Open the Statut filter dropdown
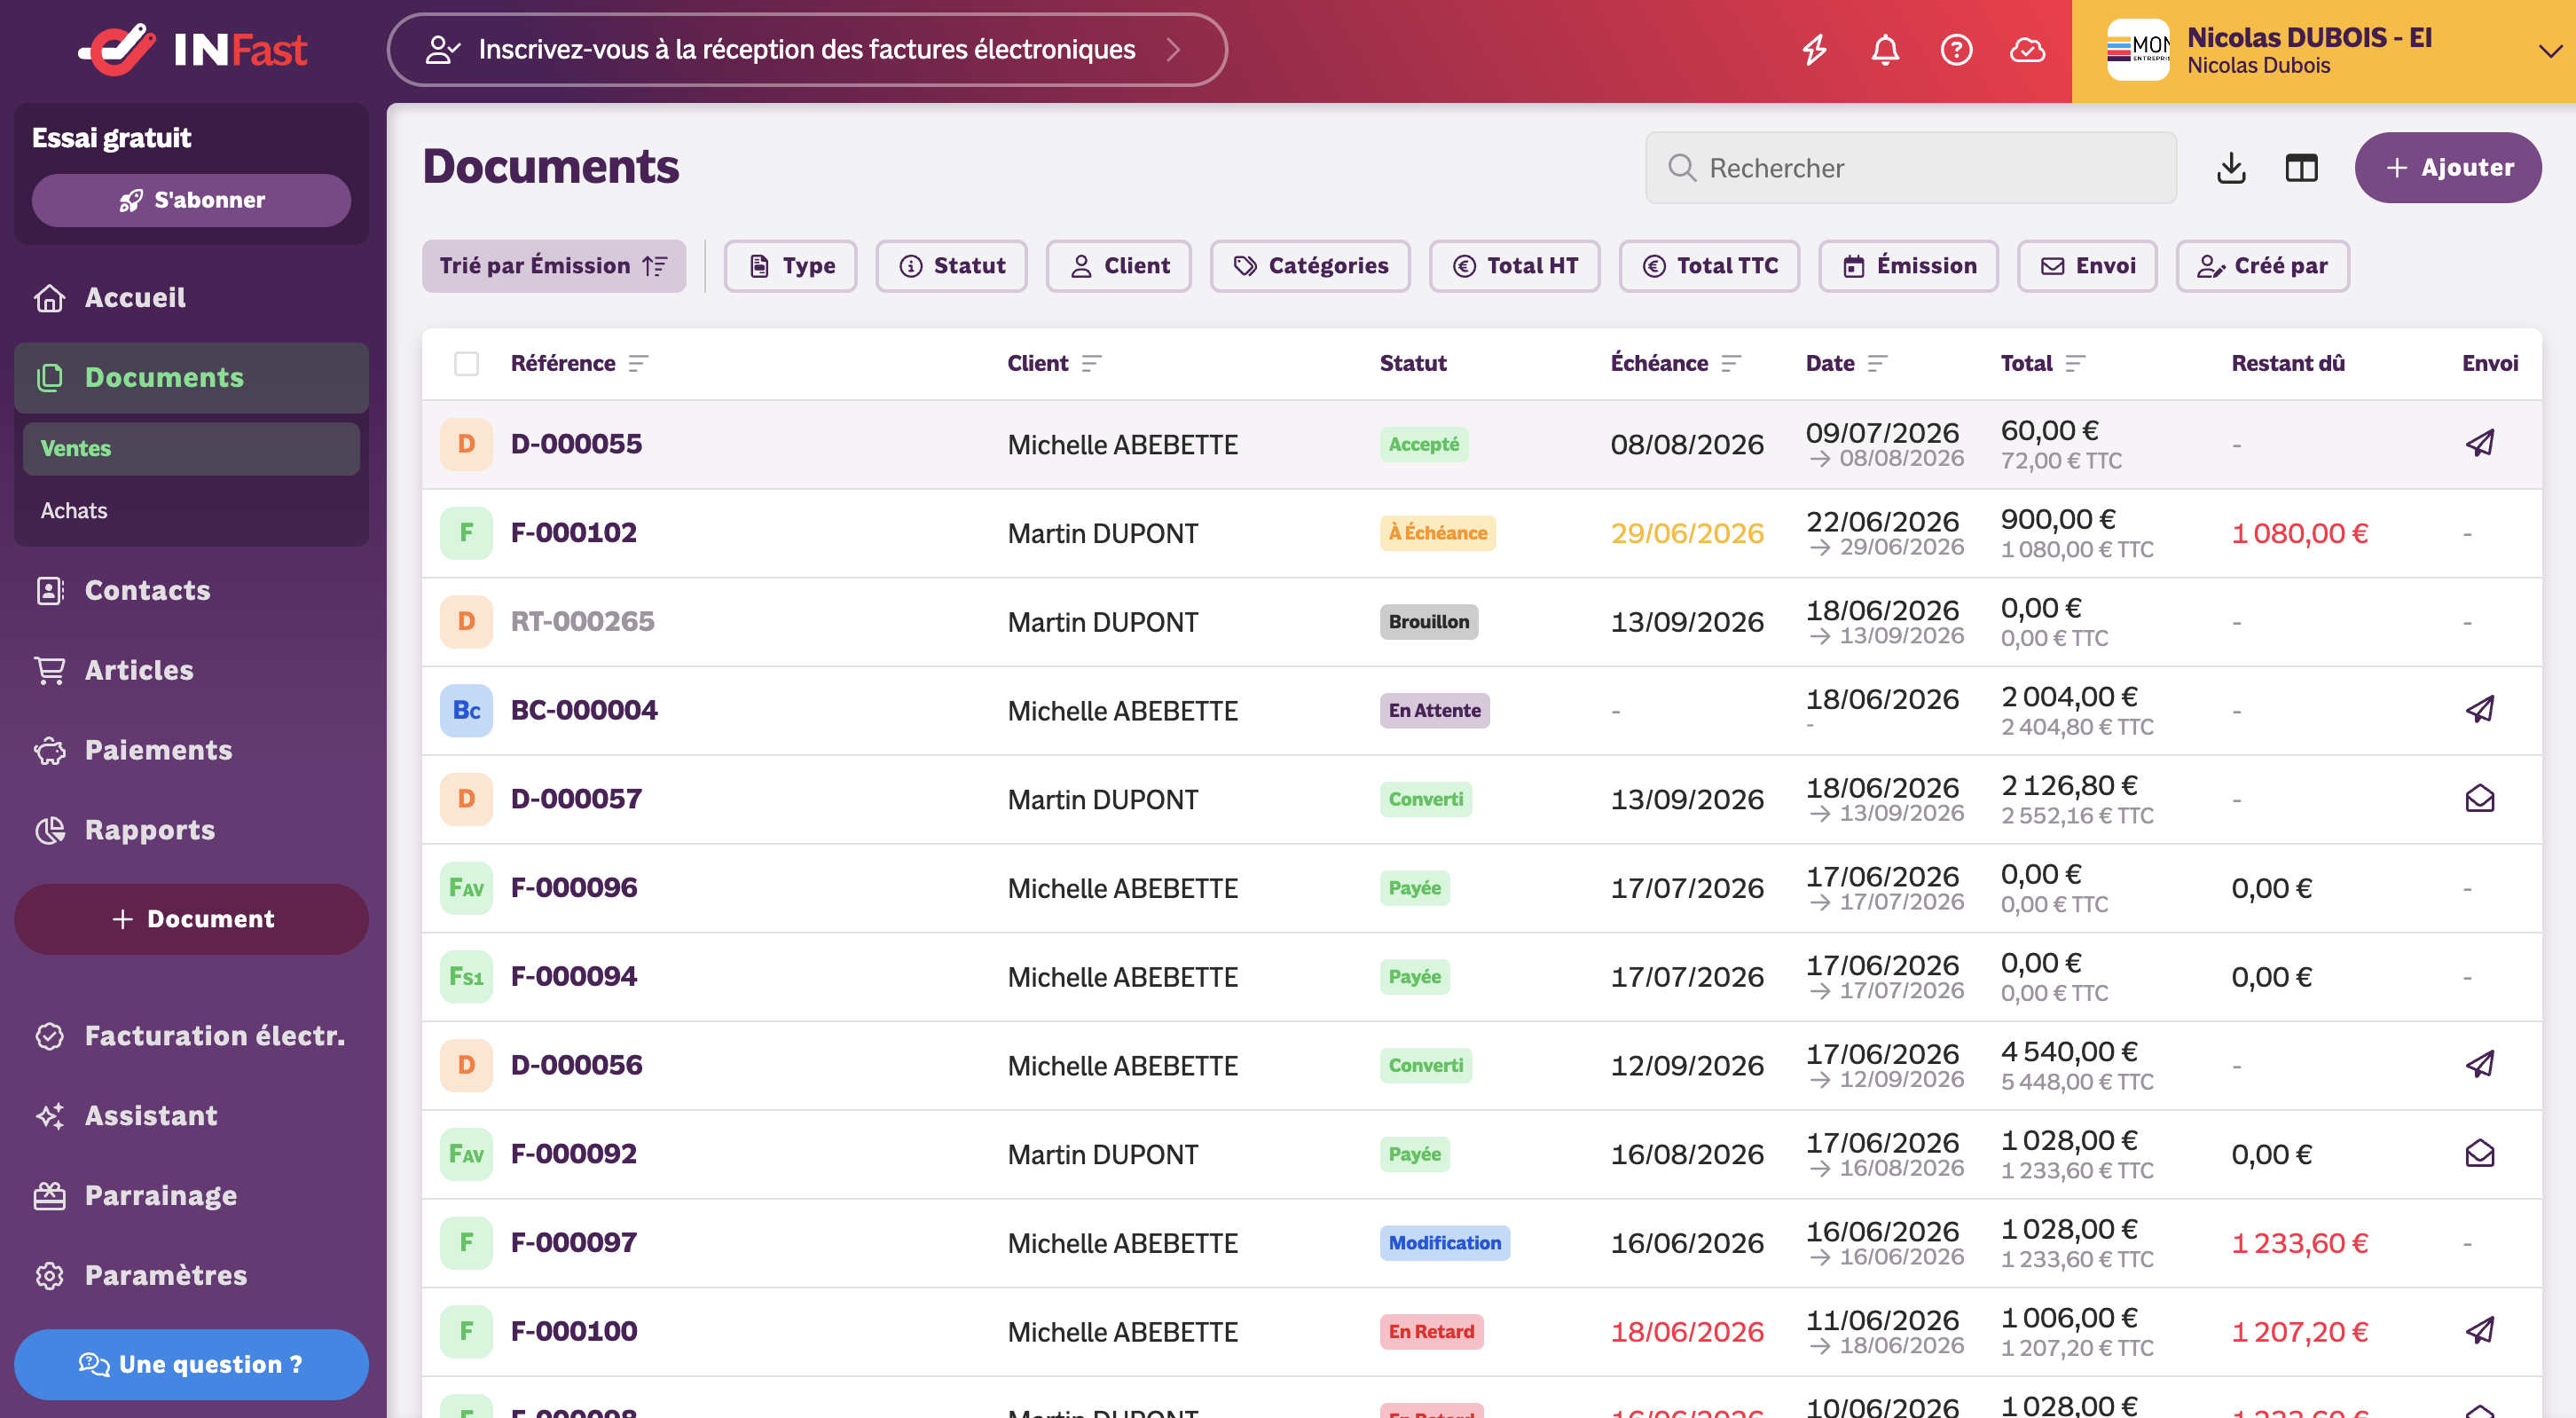 [x=951, y=266]
